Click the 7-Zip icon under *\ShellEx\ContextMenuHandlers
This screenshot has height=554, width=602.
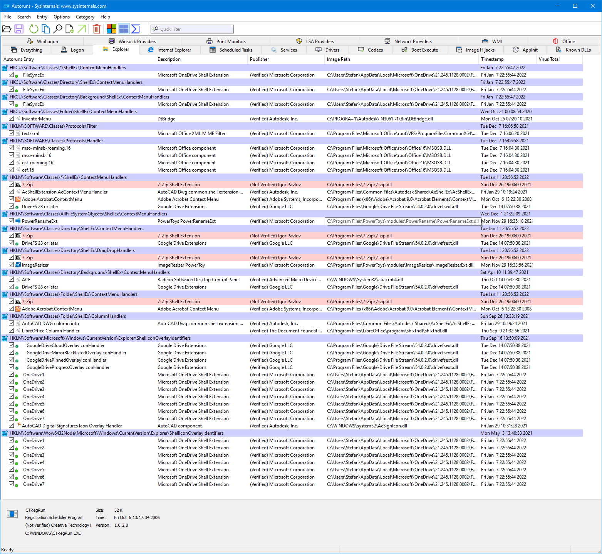[18, 185]
